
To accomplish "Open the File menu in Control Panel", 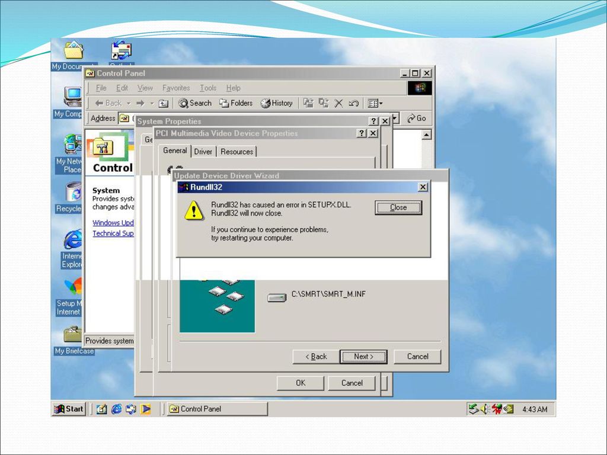I will [101, 88].
